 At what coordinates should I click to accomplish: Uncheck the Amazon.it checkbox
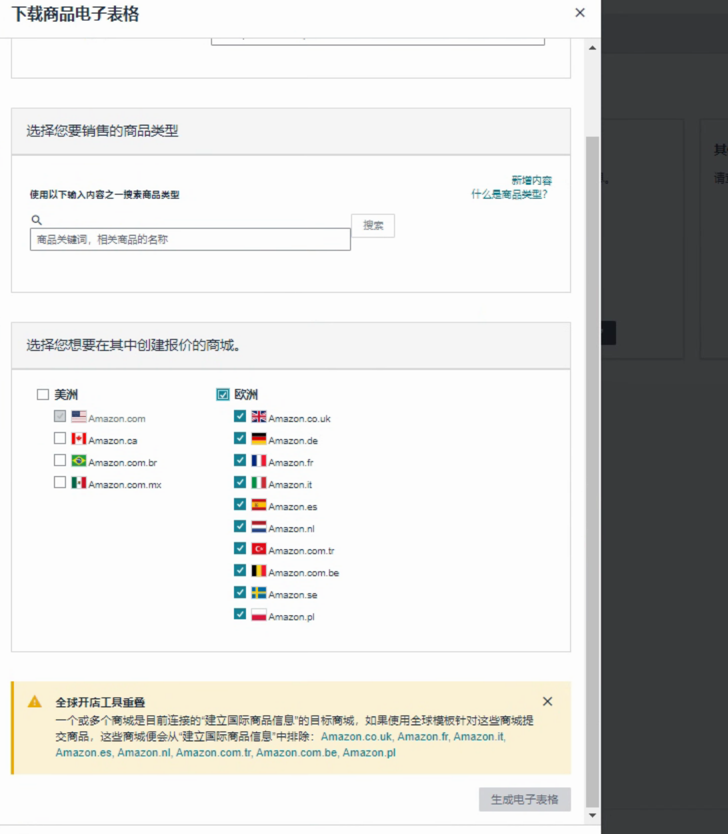point(240,482)
